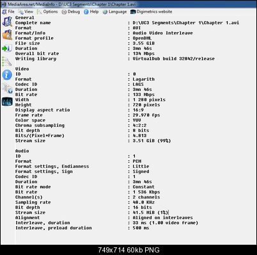Viewport: 257px width, 255px height.
Task: Click the Overall bit rate label
Action: [37, 53]
